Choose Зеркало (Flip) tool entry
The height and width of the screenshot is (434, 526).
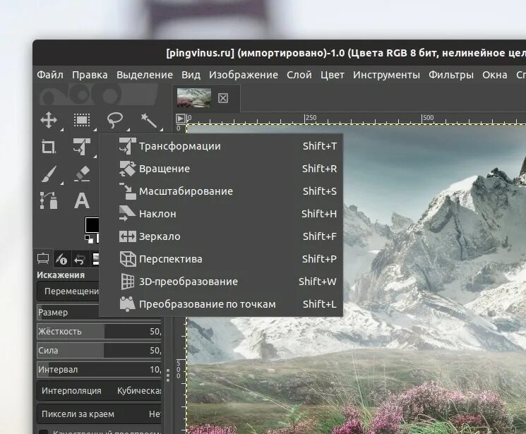pyautogui.click(x=221, y=236)
